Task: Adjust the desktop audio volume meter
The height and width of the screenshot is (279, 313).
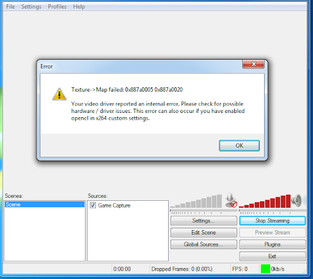Action: coord(265,201)
